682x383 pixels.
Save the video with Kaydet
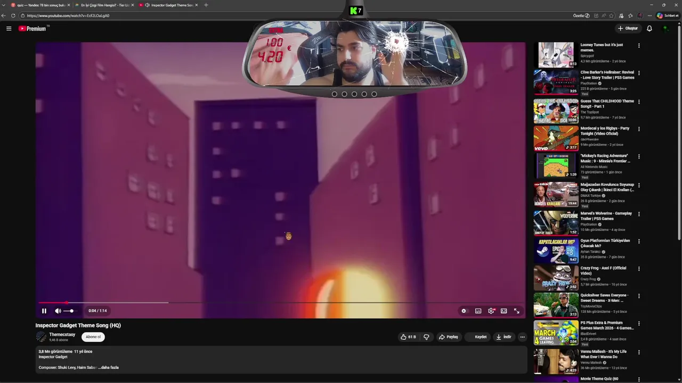478,337
